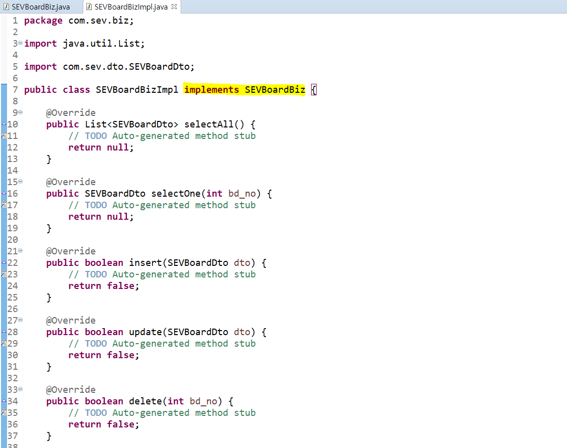
Task: Click 'List<SEVBoardDto>' return type on line 10
Action: coord(131,124)
